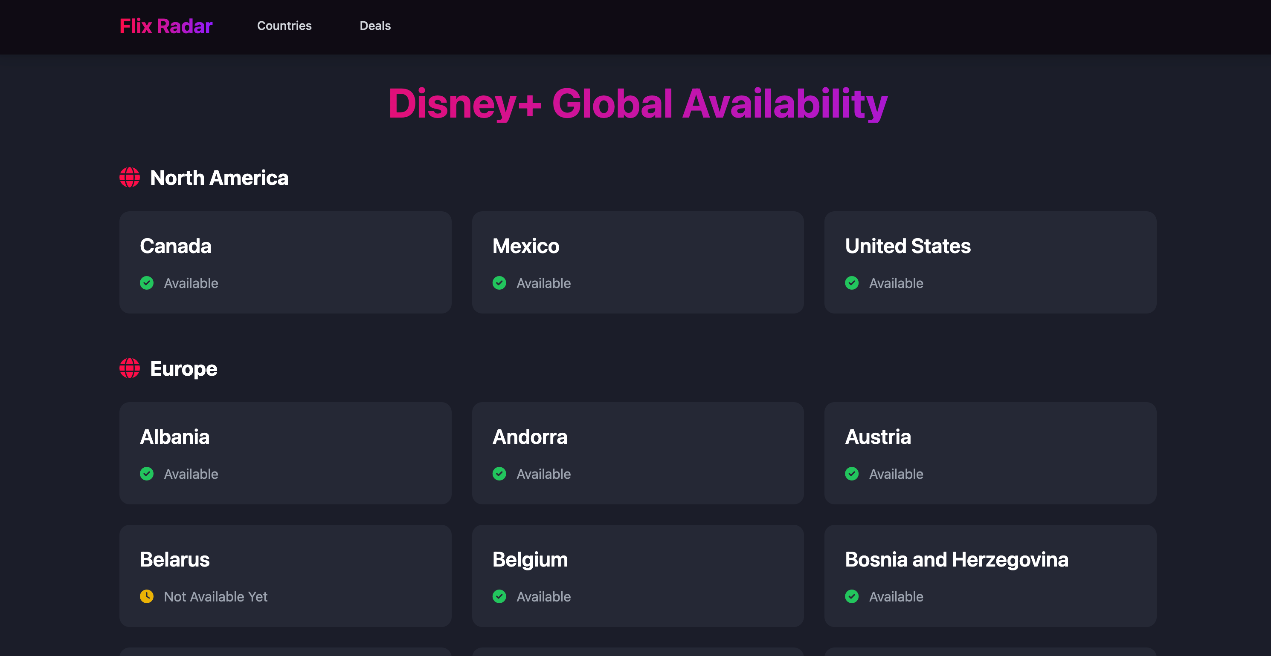Click Mexico's green available checkmark icon
The width and height of the screenshot is (1271, 656).
click(x=499, y=283)
